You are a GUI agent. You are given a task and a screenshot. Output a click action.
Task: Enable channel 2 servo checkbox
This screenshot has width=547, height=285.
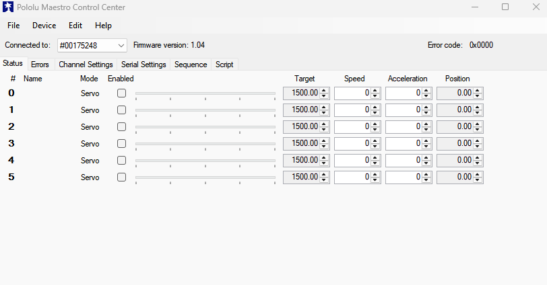[121, 126]
